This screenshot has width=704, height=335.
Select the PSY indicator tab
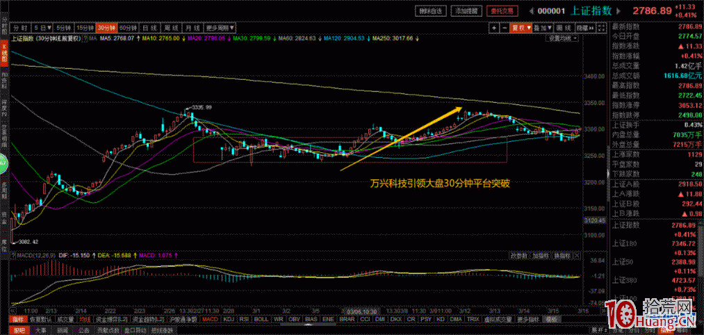tap(425, 319)
